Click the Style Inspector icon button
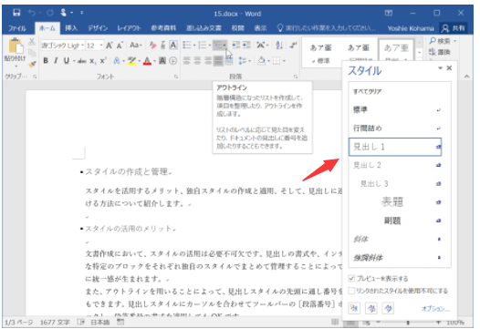 click(371, 308)
